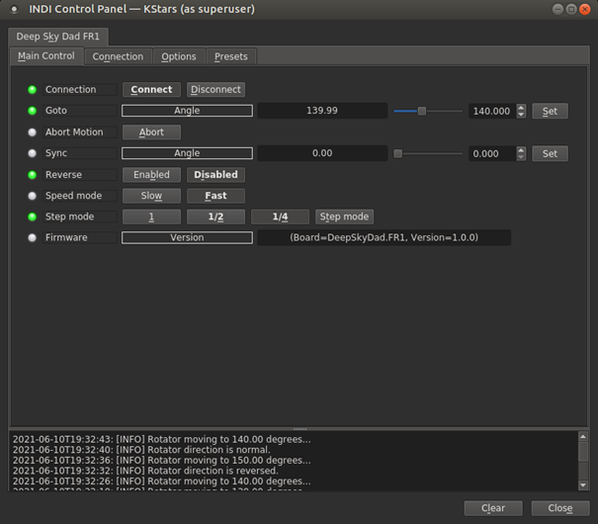Click the Step mode option button

[344, 217]
